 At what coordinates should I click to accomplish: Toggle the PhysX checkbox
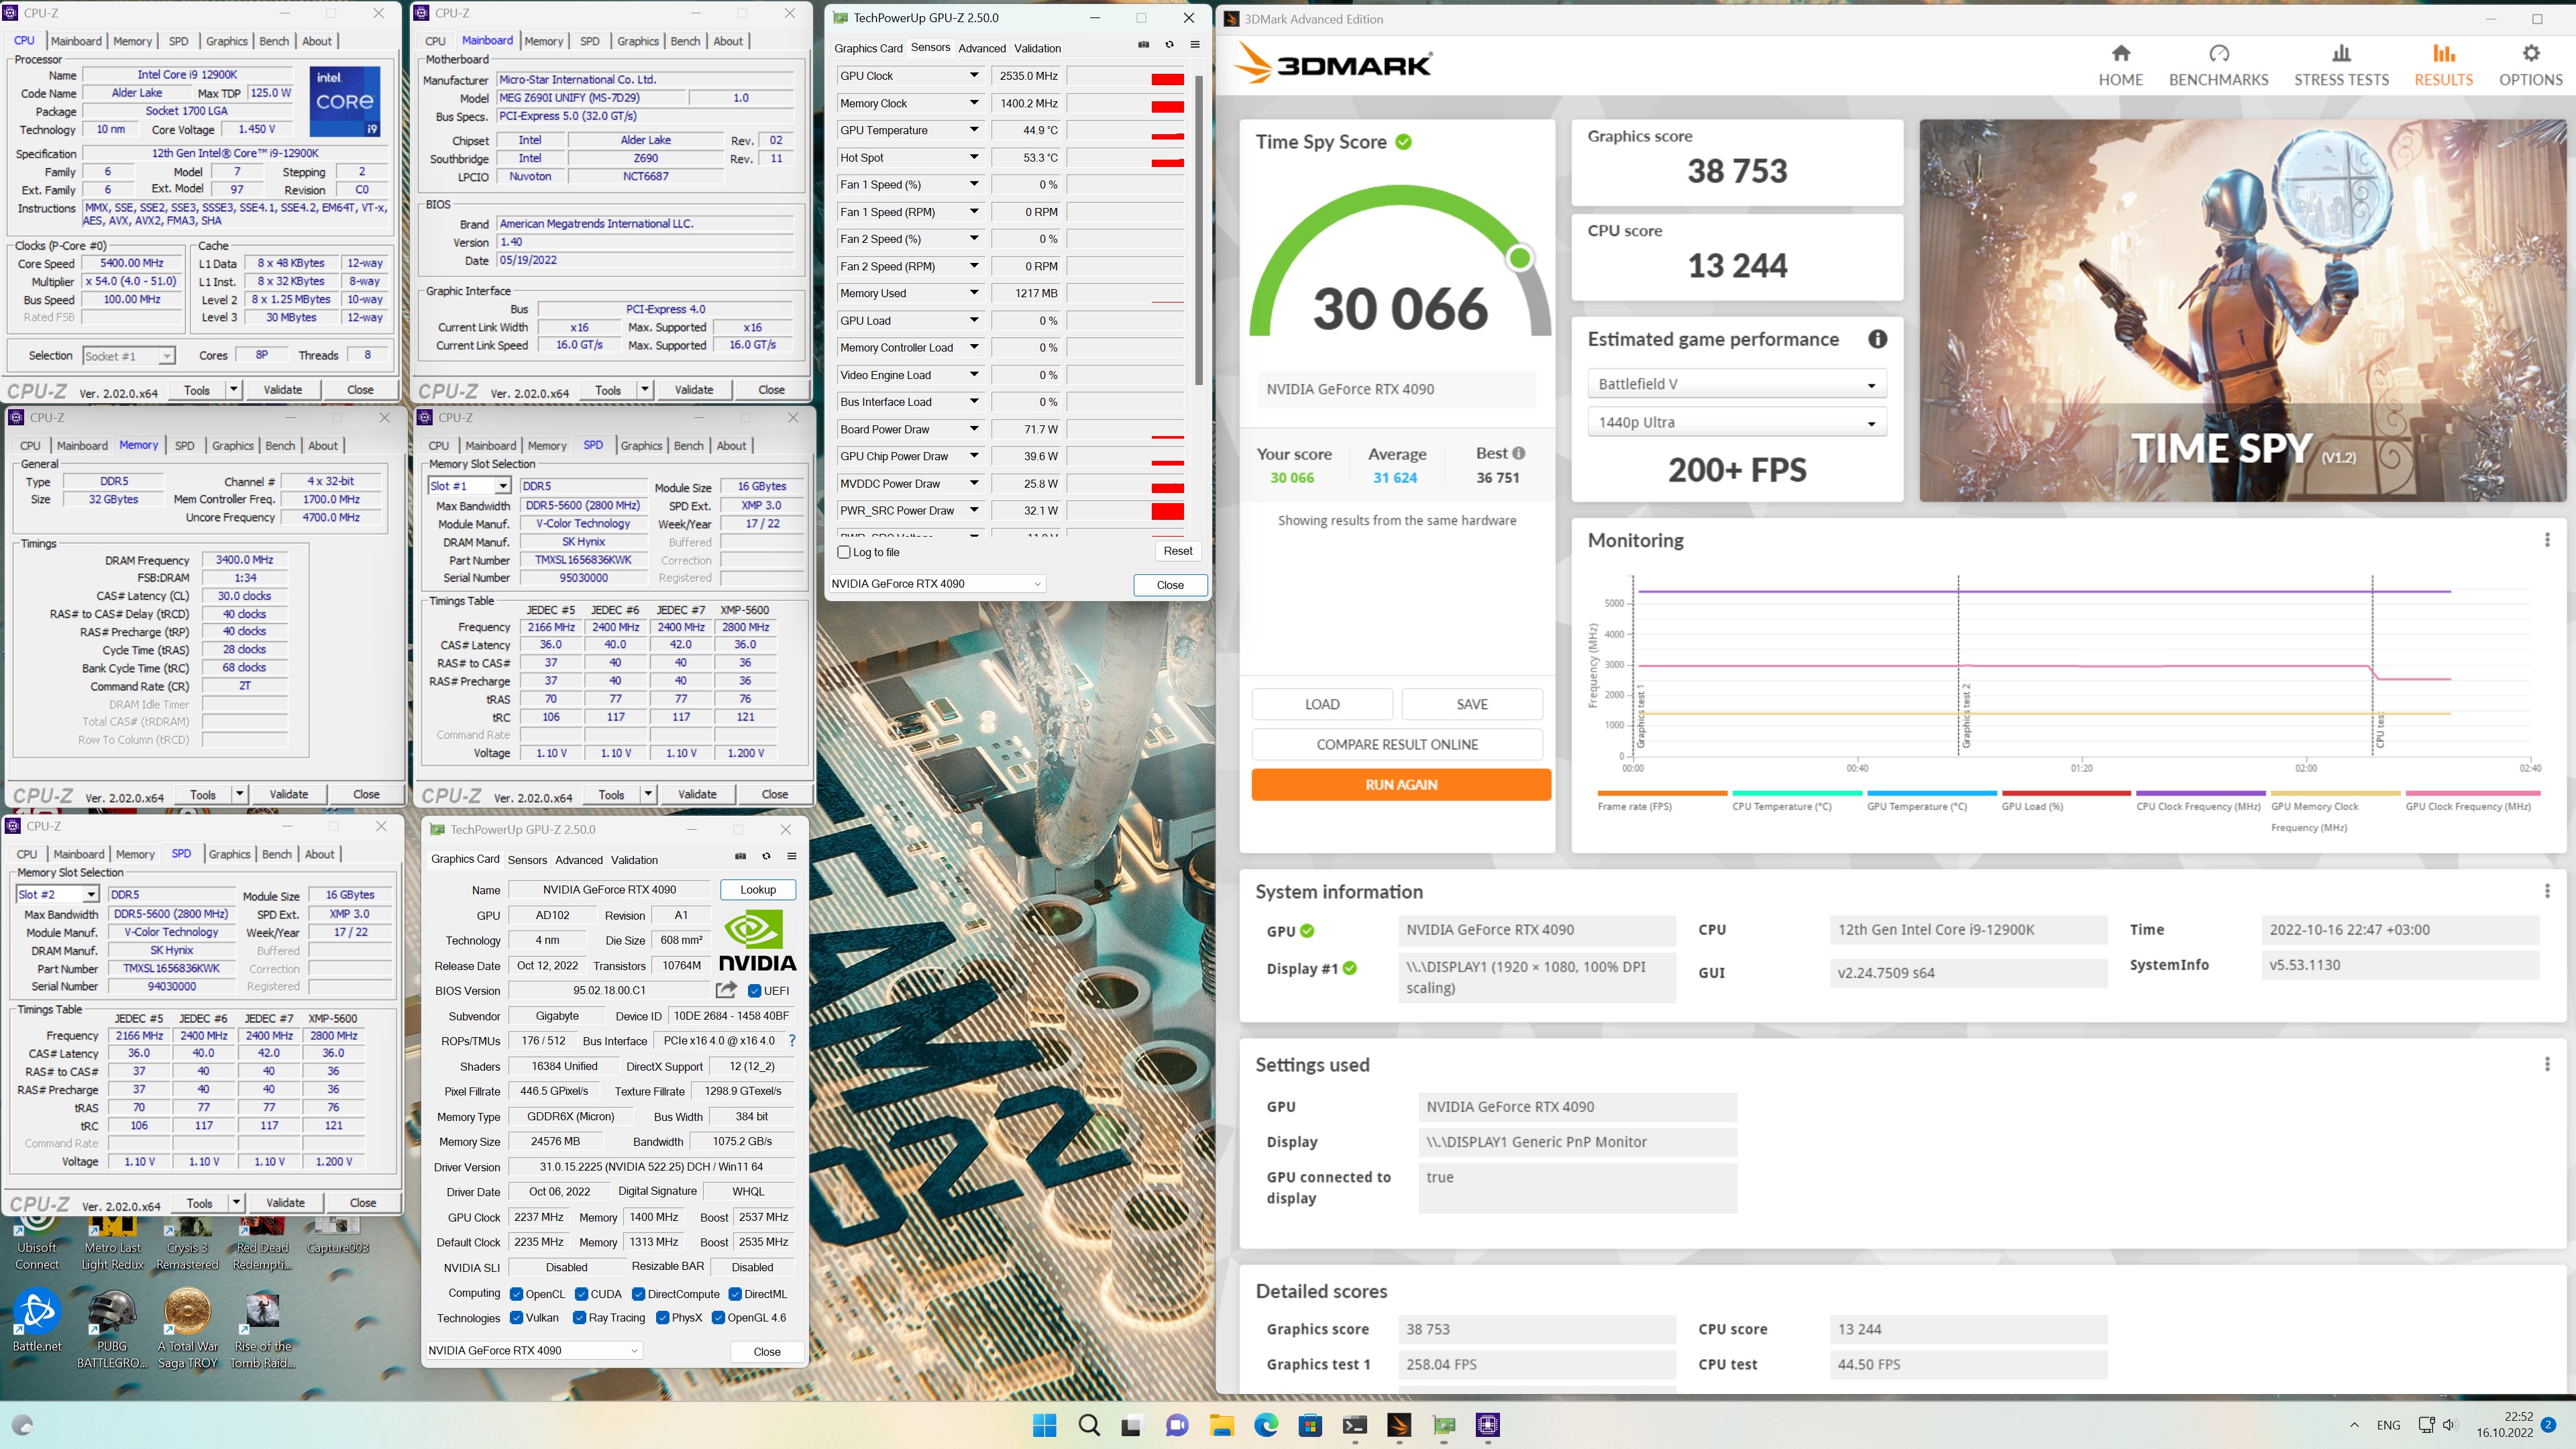(662, 1317)
